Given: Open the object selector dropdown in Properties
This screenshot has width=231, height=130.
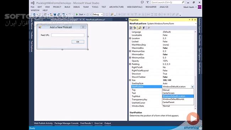Looking at the screenshot, I should click(x=196, y=23).
